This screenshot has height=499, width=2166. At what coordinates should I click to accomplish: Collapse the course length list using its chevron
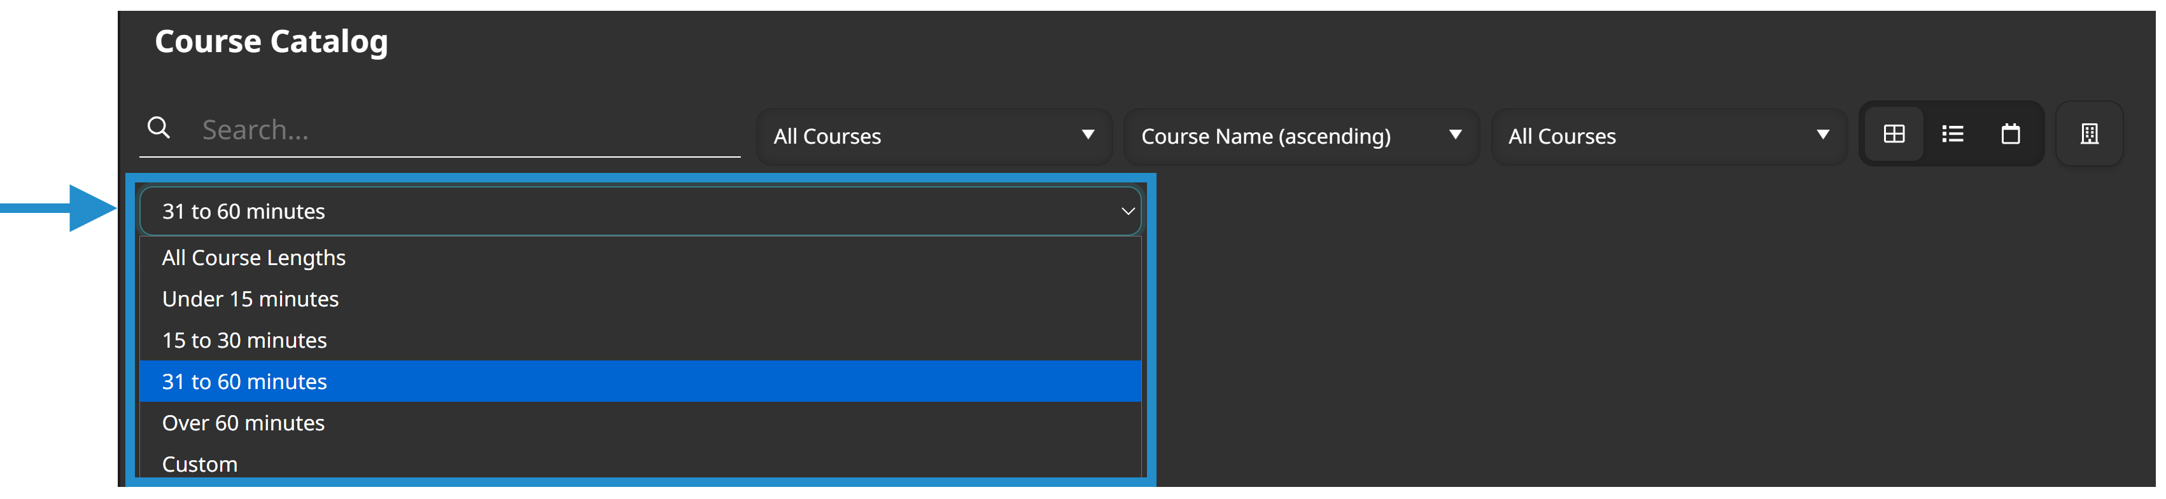(x=1128, y=212)
